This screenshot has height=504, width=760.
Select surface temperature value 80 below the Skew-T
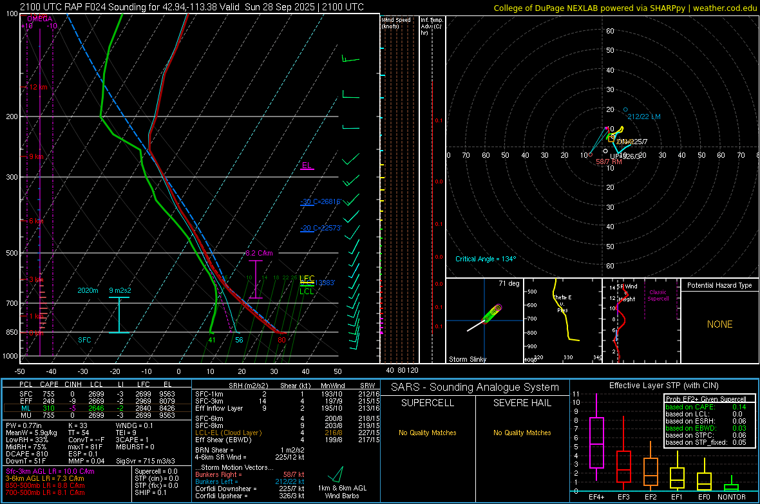click(281, 340)
